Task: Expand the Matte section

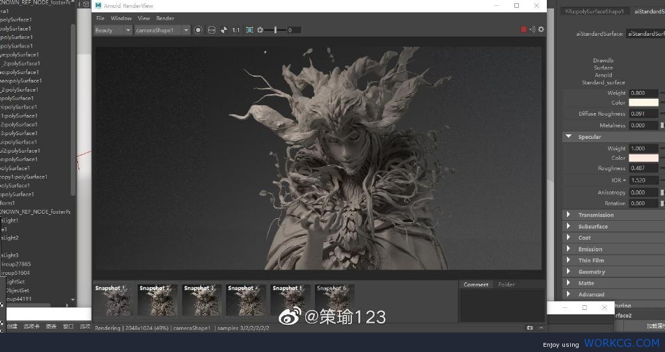Action: [x=568, y=283]
